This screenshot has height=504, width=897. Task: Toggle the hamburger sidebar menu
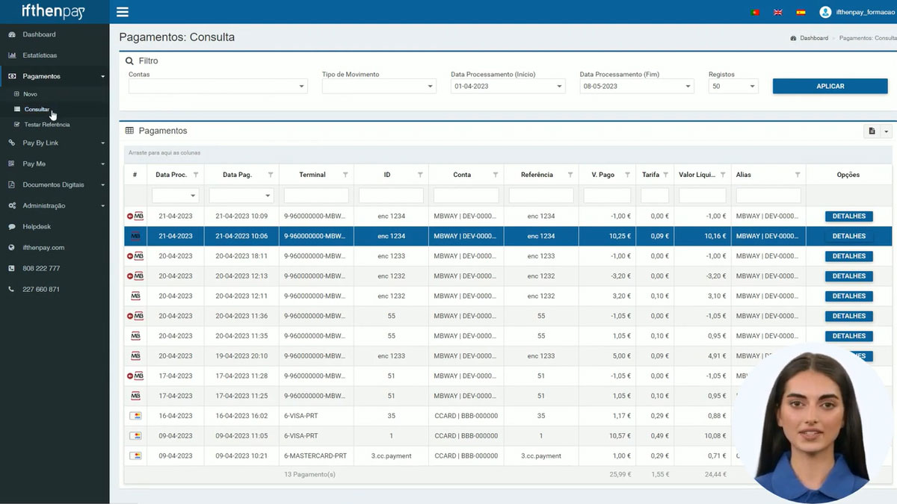pos(123,12)
